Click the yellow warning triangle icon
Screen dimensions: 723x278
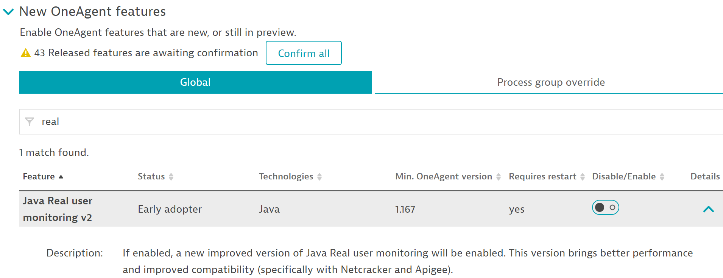point(25,53)
